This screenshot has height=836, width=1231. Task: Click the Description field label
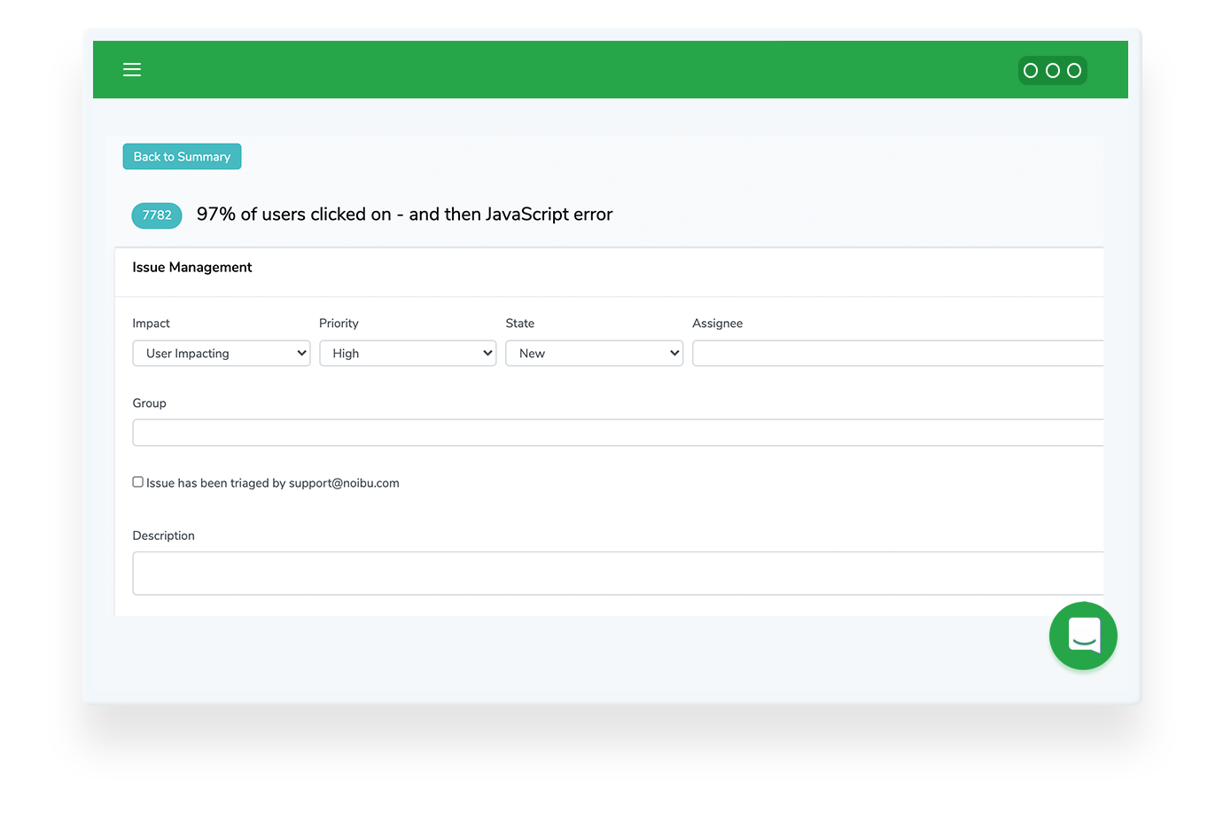tap(163, 535)
